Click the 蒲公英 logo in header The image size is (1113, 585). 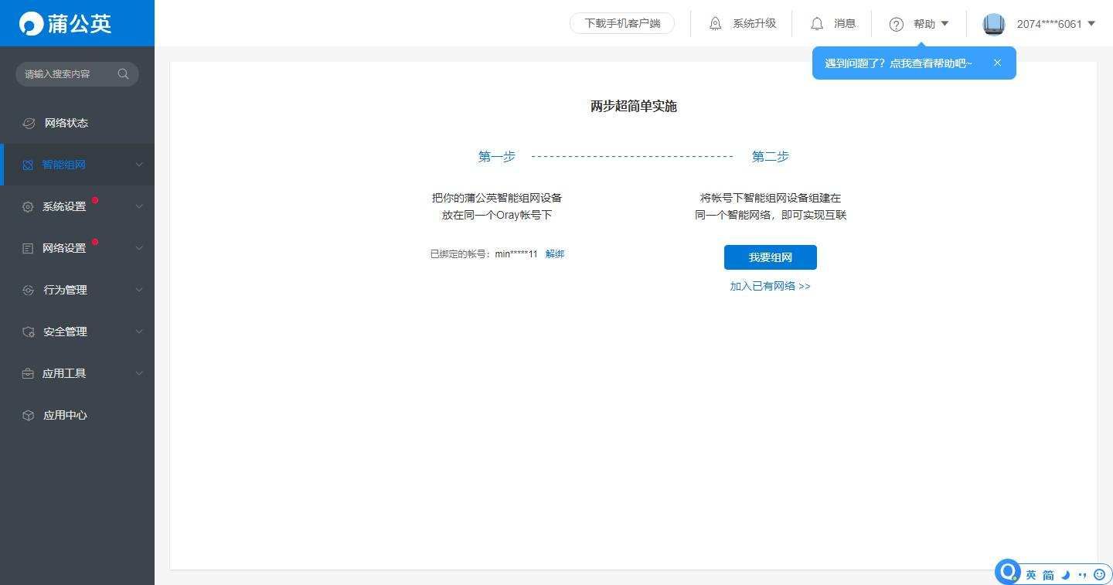coord(66,23)
